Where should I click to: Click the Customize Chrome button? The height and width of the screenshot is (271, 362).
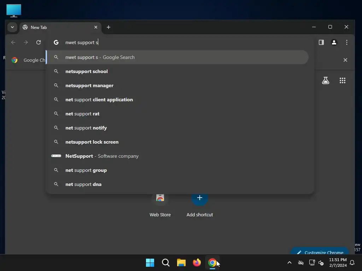(320, 251)
